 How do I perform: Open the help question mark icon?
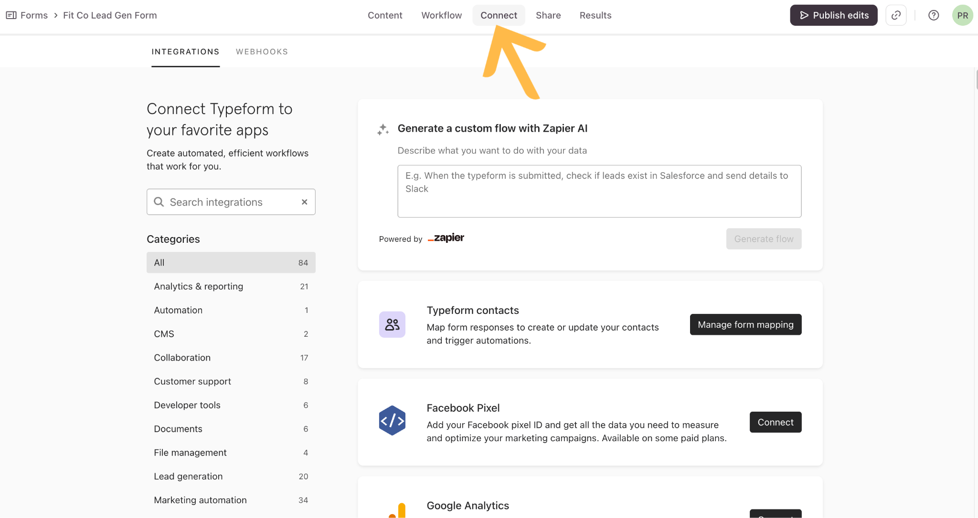[x=934, y=15]
